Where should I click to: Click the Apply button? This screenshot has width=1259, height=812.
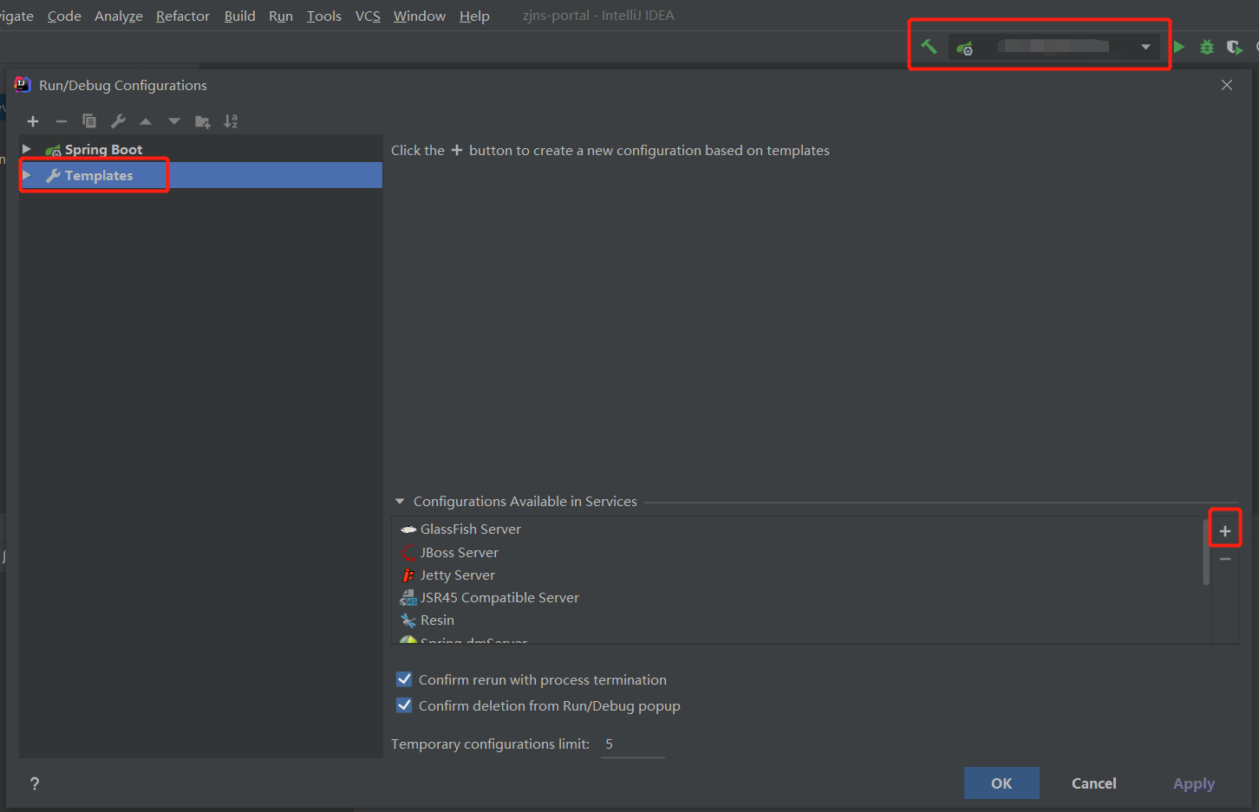pos(1194,783)
